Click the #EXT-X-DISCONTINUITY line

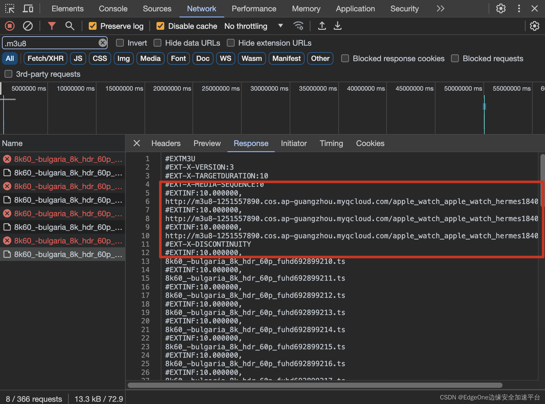pyautogui.click(x=208, y=244)
